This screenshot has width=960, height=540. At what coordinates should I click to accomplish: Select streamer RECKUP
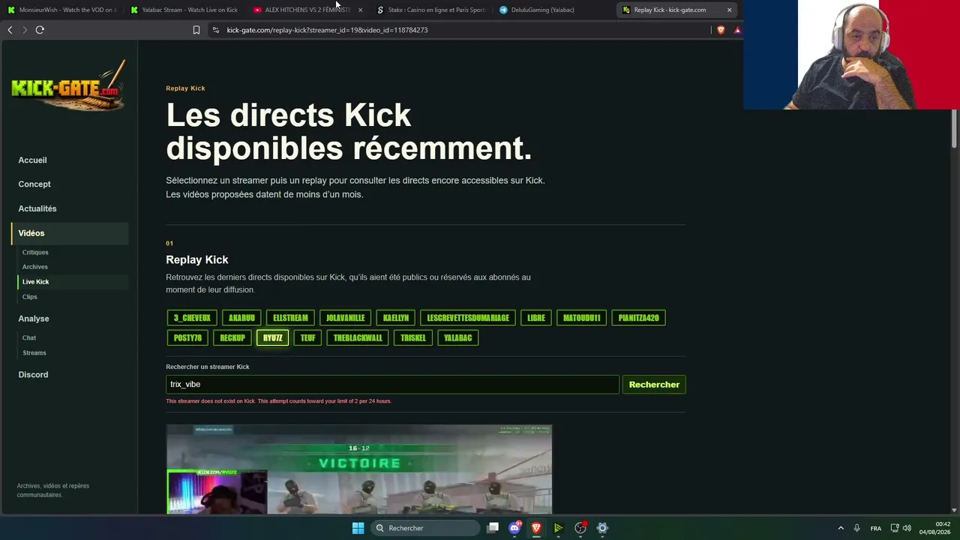click(232, 338)
